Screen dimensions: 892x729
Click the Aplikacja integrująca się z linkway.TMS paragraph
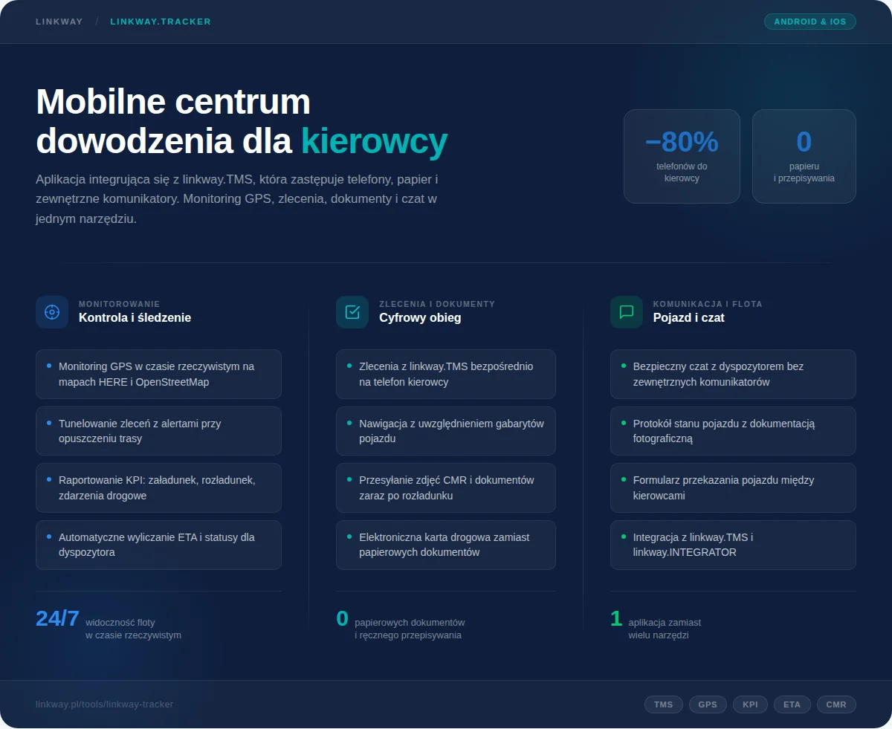coord(237,199)
